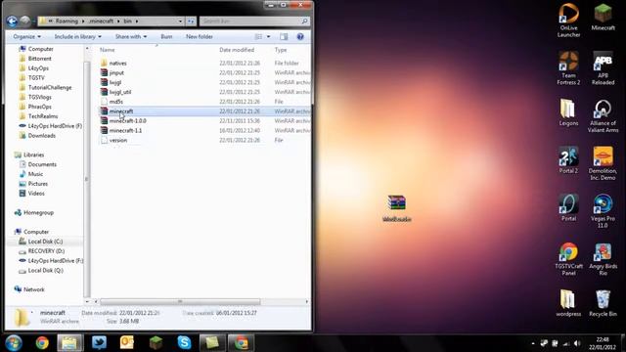Click the Explorer Back arrow button
This screenshot has height=352, width=626.
[12, 21]
